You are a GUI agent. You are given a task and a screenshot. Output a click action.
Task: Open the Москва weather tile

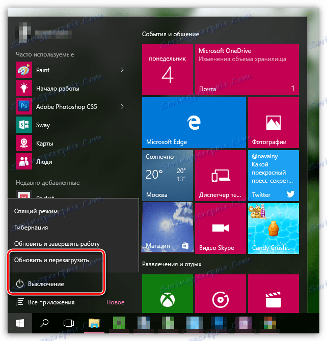168,176
